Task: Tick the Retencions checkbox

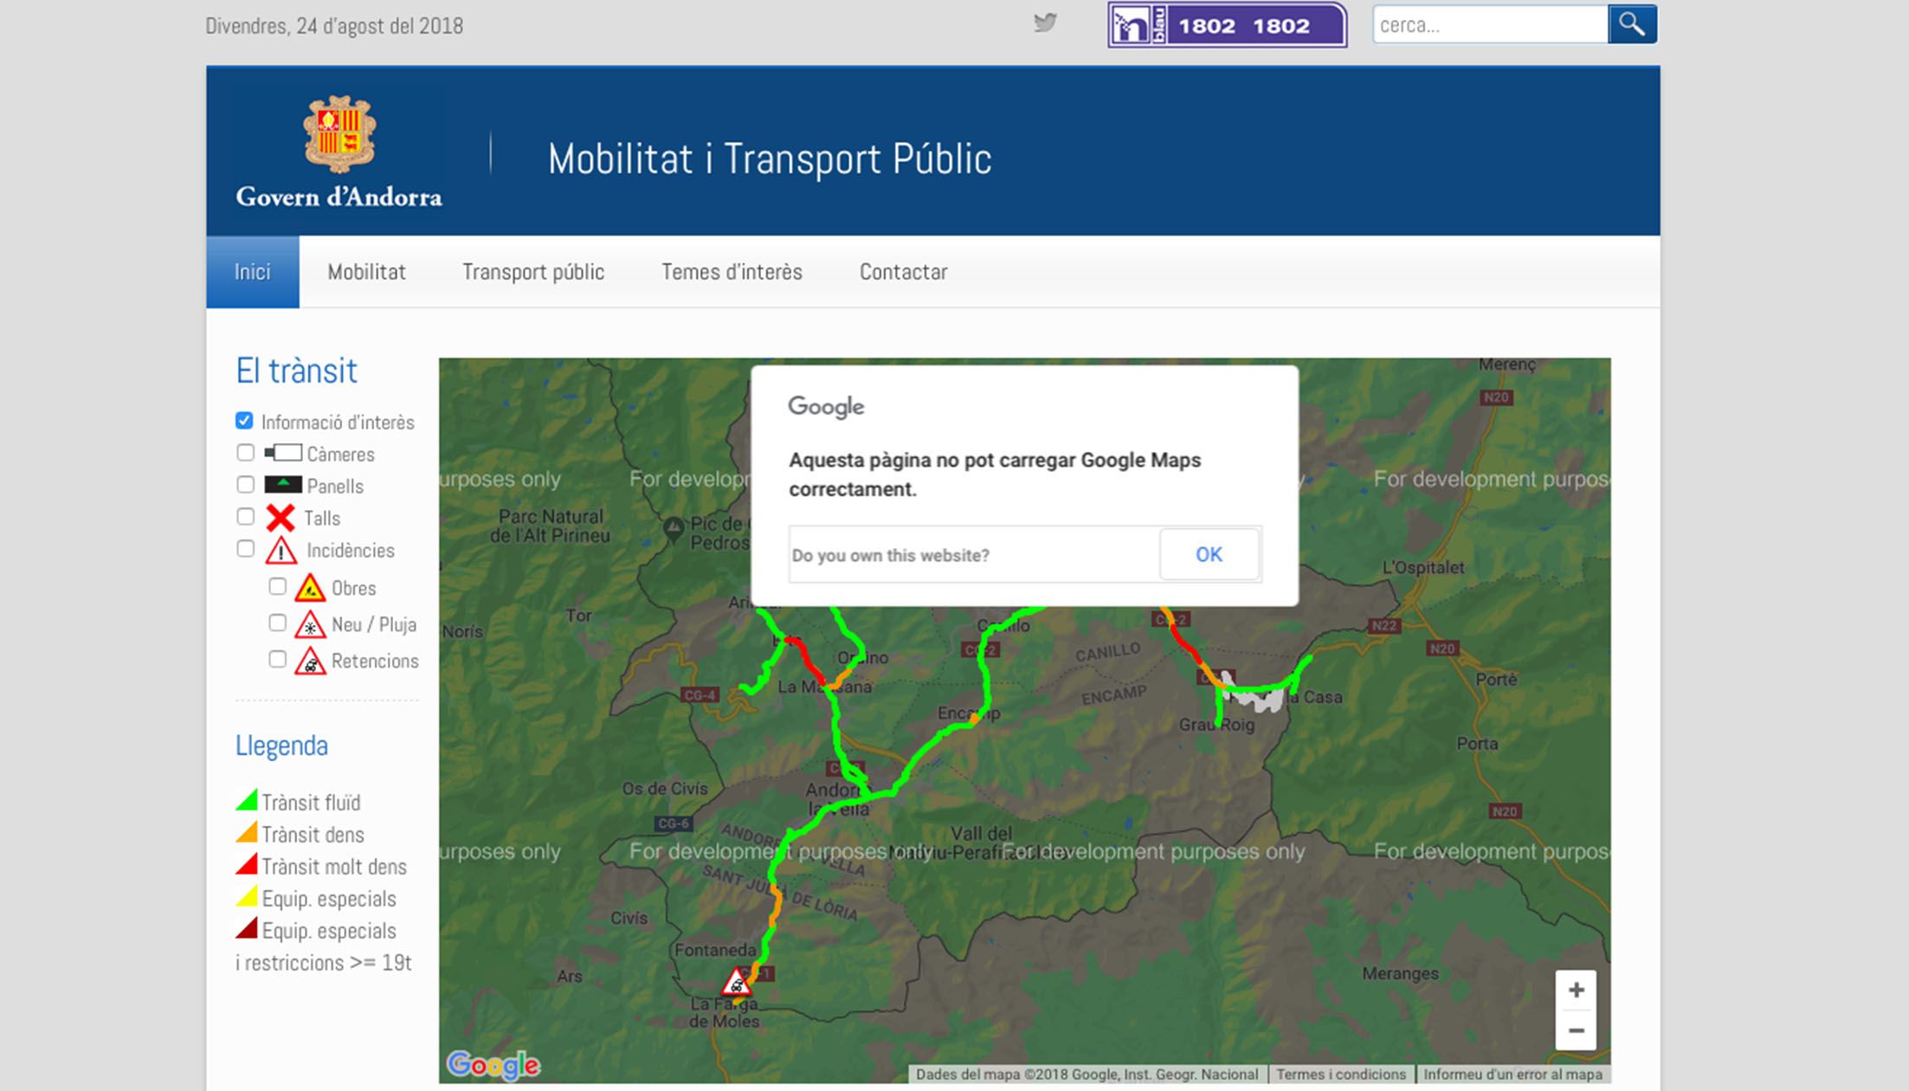Action: point(277,660)
